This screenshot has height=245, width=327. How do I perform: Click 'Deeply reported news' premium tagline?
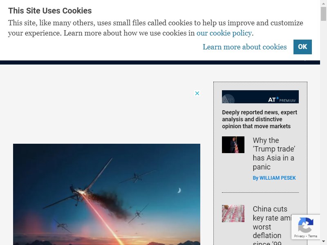tap(260, 119)
